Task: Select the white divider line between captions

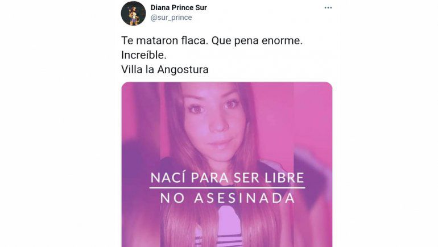Action: [227, 188]
